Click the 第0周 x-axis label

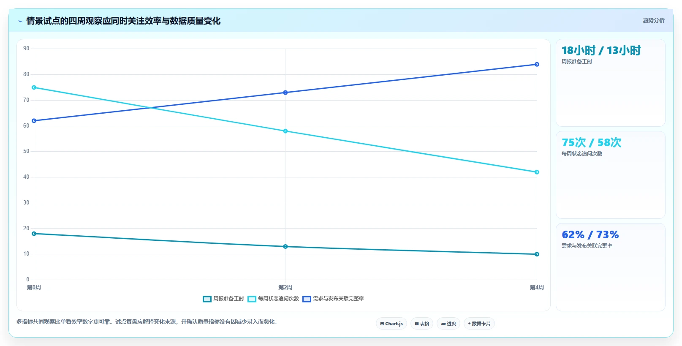coord(34,287)
